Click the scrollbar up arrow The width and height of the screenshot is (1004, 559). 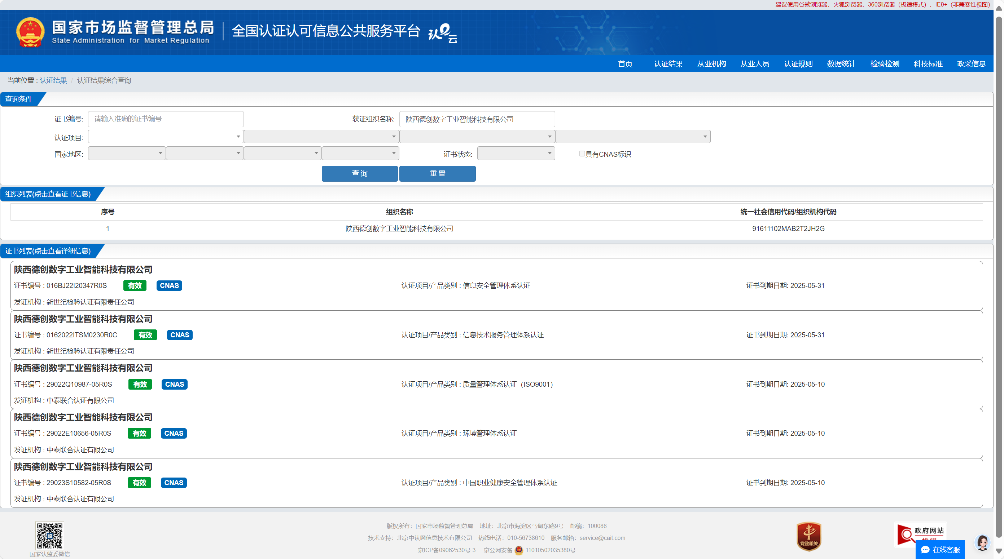coord(999,8)
